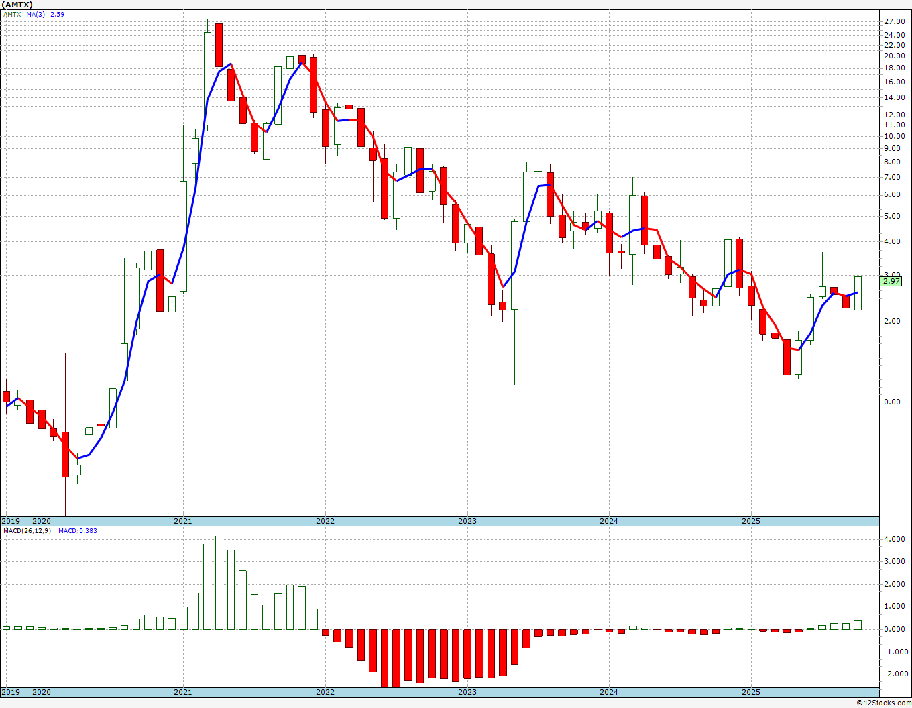Select the 14.00 price axis label
This screenshot has width=912, height=708.
pos(895,97)
